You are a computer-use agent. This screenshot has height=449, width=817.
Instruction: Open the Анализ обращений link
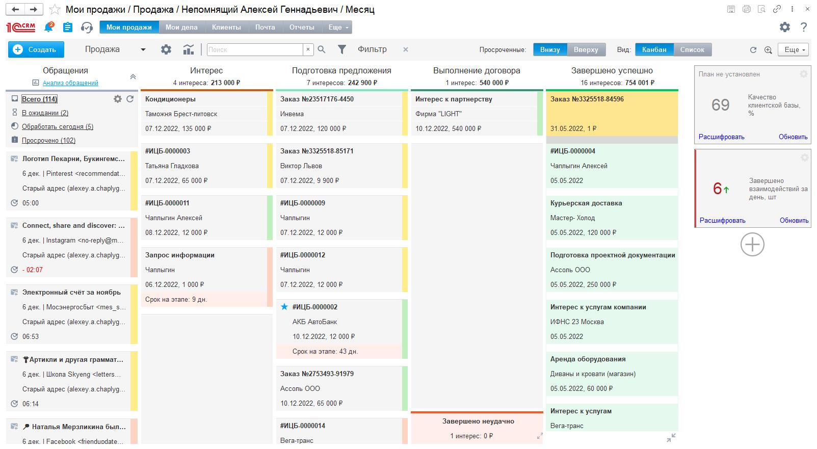pos(70,83)
